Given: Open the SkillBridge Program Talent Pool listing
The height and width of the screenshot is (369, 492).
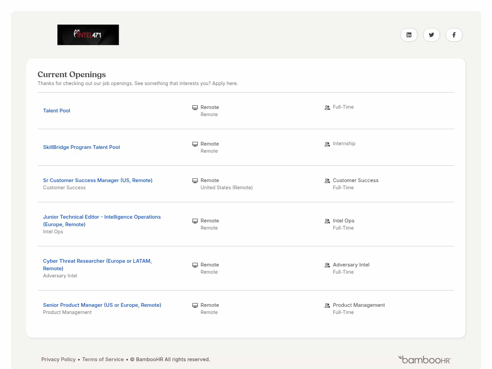Looking at the screenshot, I should 81,147.
